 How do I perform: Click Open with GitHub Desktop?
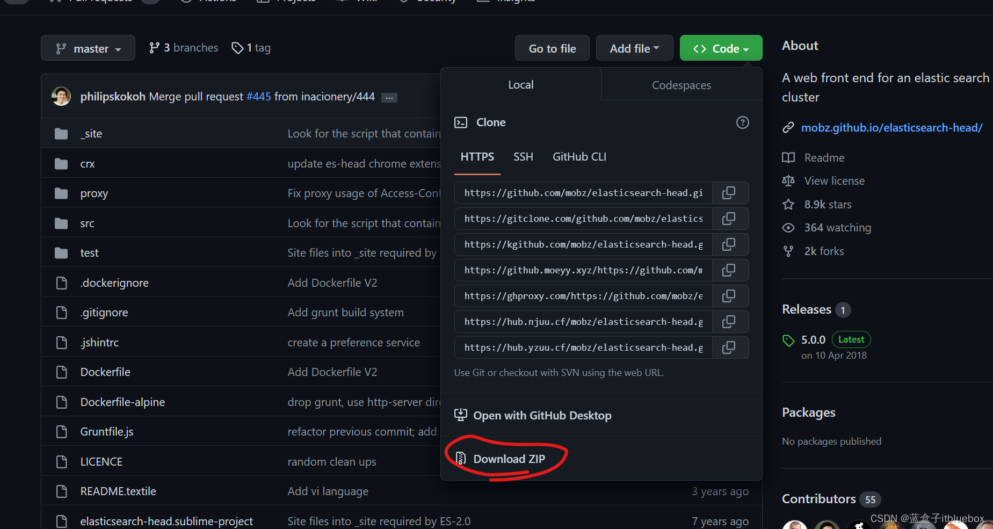click(x=533, y=415)
